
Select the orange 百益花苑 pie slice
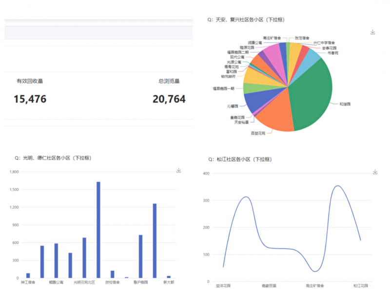click(275, 115)
